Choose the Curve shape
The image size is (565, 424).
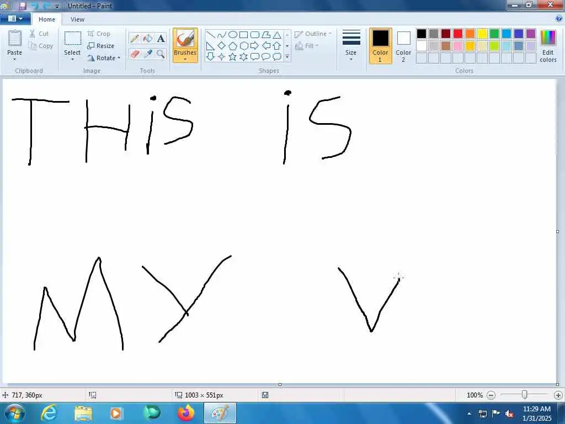pyautogui.click(x=222, y=35)
